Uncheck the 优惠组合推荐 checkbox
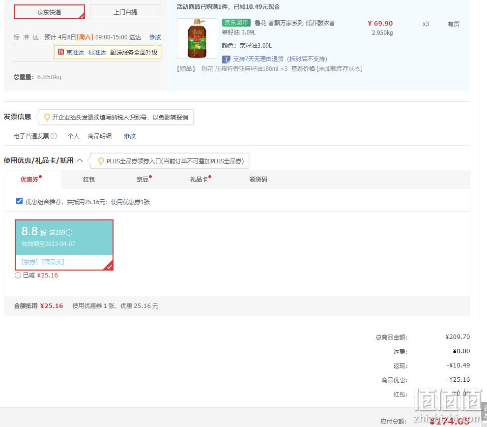487x427 pixels. tap(19, 201)
